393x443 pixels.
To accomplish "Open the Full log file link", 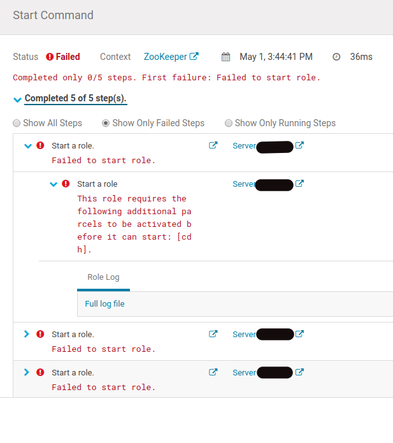I will tap(104, 304).
